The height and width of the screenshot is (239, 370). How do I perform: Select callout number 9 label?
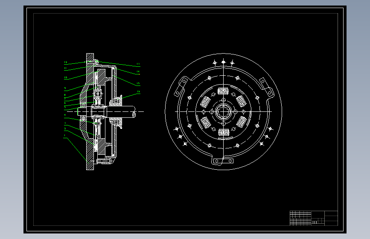65,88
